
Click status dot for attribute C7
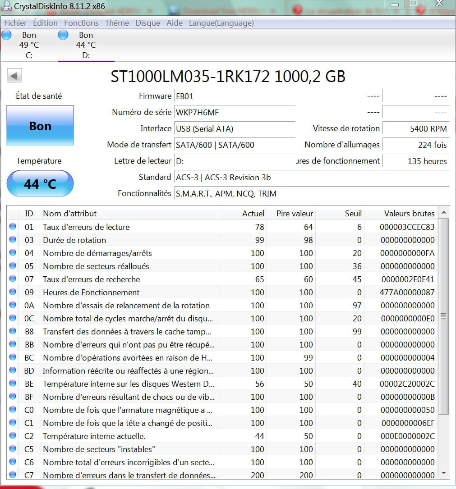click(13, 475)
